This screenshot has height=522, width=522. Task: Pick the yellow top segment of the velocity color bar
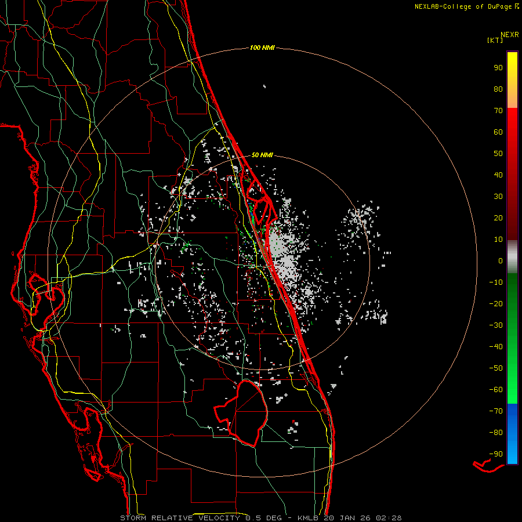(512, 80)
